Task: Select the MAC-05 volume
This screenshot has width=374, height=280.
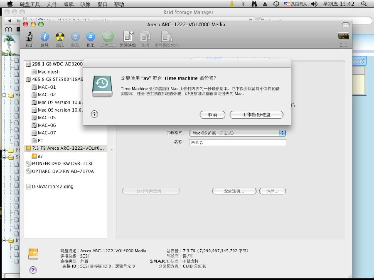Action: 44,117
